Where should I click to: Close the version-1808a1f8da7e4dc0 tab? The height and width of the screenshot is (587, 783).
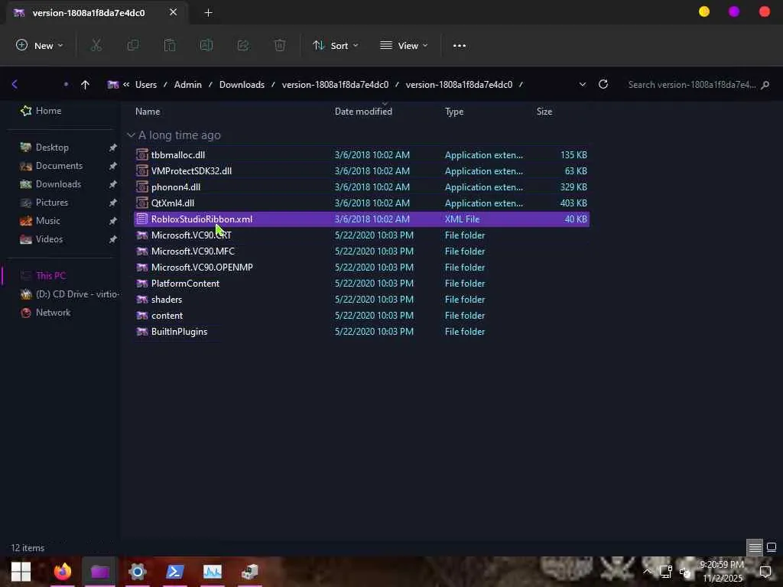point(174,12)
